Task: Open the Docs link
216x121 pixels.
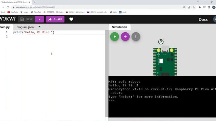Action: point(203,19)
